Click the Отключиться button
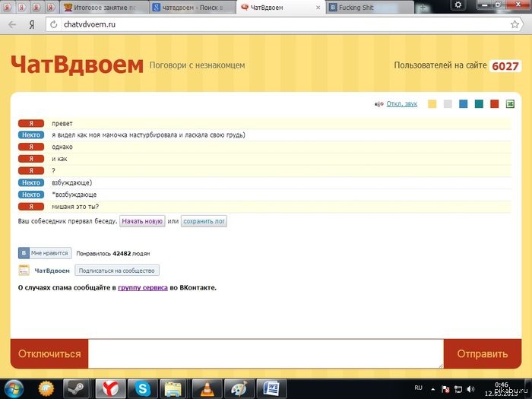Image resolution: width=532 pixels, height=399 pixels. pos(49,353)
